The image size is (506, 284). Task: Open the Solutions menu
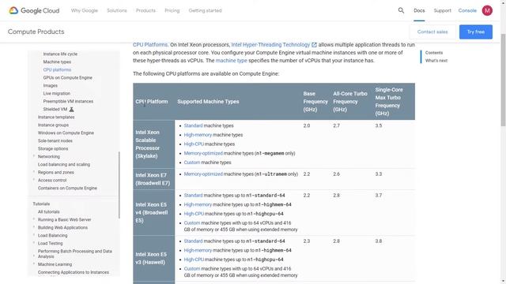pyautogui.click(x=117, y=10)
